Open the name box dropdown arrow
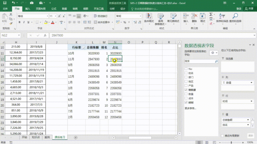This screenshot has width=257, height=144. click(19, 35)
